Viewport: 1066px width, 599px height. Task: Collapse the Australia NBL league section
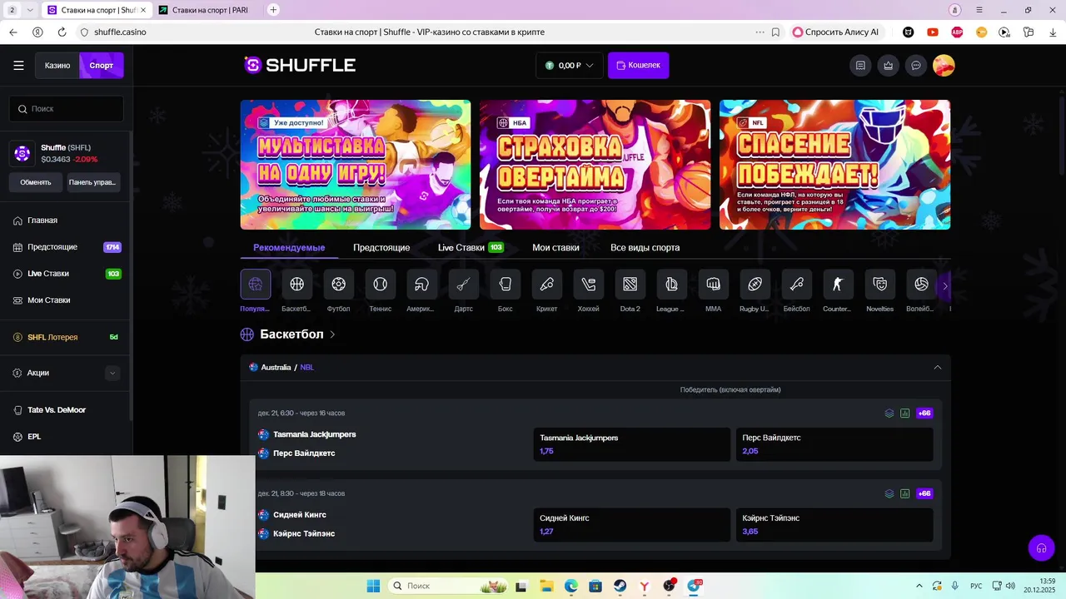pyautogui.click(x=937, y=367)
